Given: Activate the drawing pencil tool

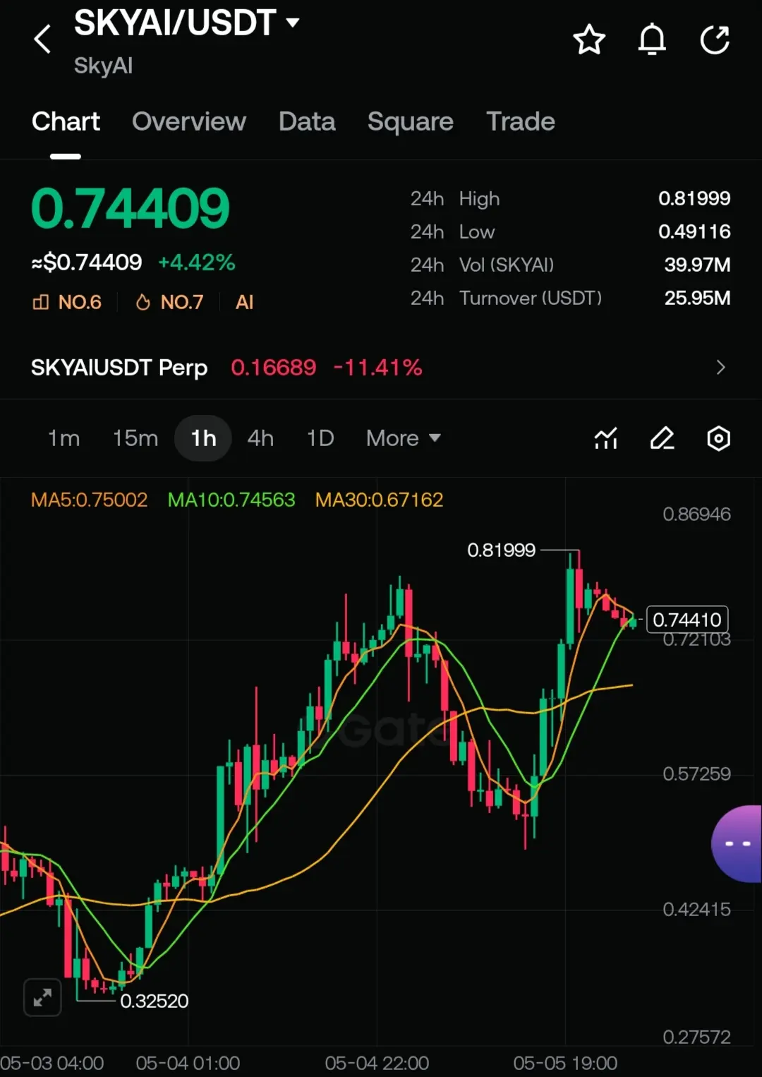Looking at the screenshot, I should pyautogui.click(x=662, y=438).
